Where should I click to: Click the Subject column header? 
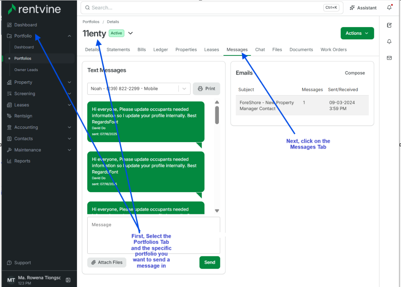(246, 90)
